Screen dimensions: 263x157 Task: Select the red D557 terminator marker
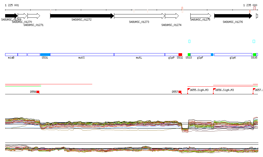180,92
